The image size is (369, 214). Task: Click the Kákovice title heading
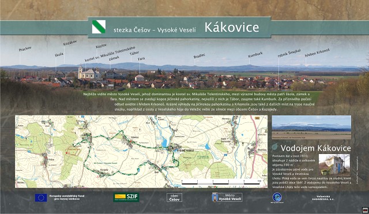(232, 27)
